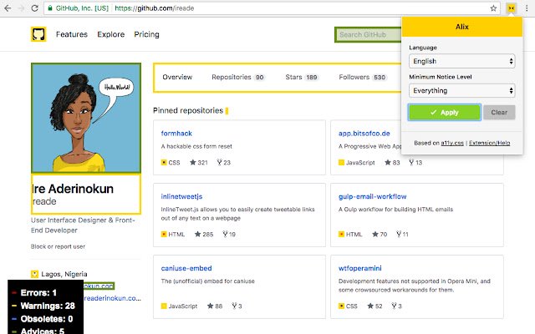Click the Ire Aderinokun name heading
The width and height of the screenshot is (535, 334).
pyautogui.click(x=73, y=189)
